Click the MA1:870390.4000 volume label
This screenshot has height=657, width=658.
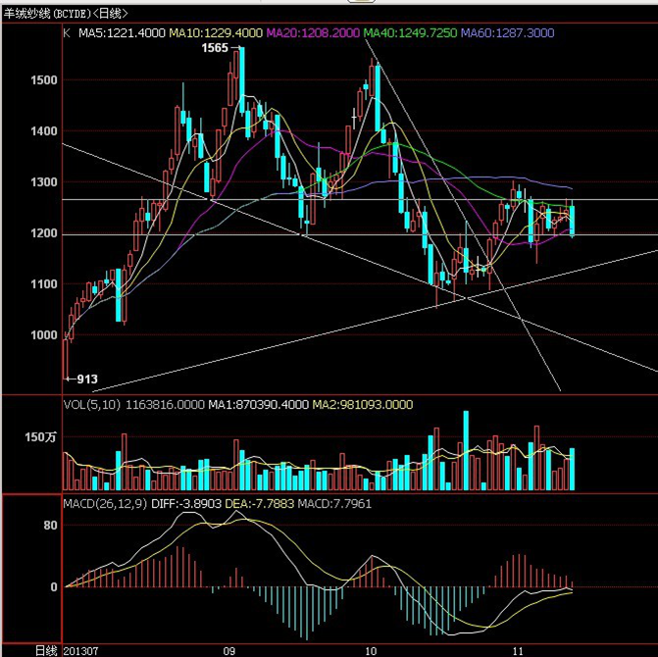(x=259, y=404)
